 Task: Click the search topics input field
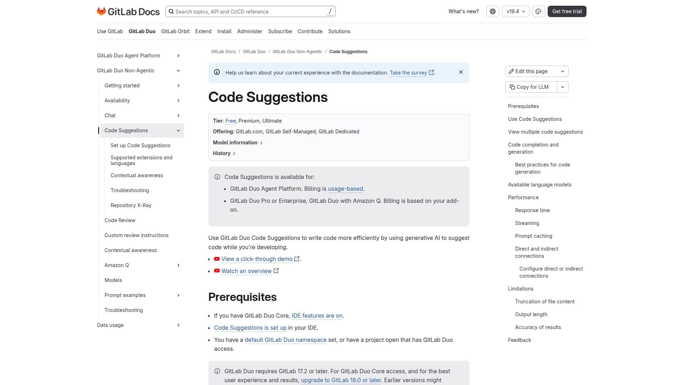250,11
